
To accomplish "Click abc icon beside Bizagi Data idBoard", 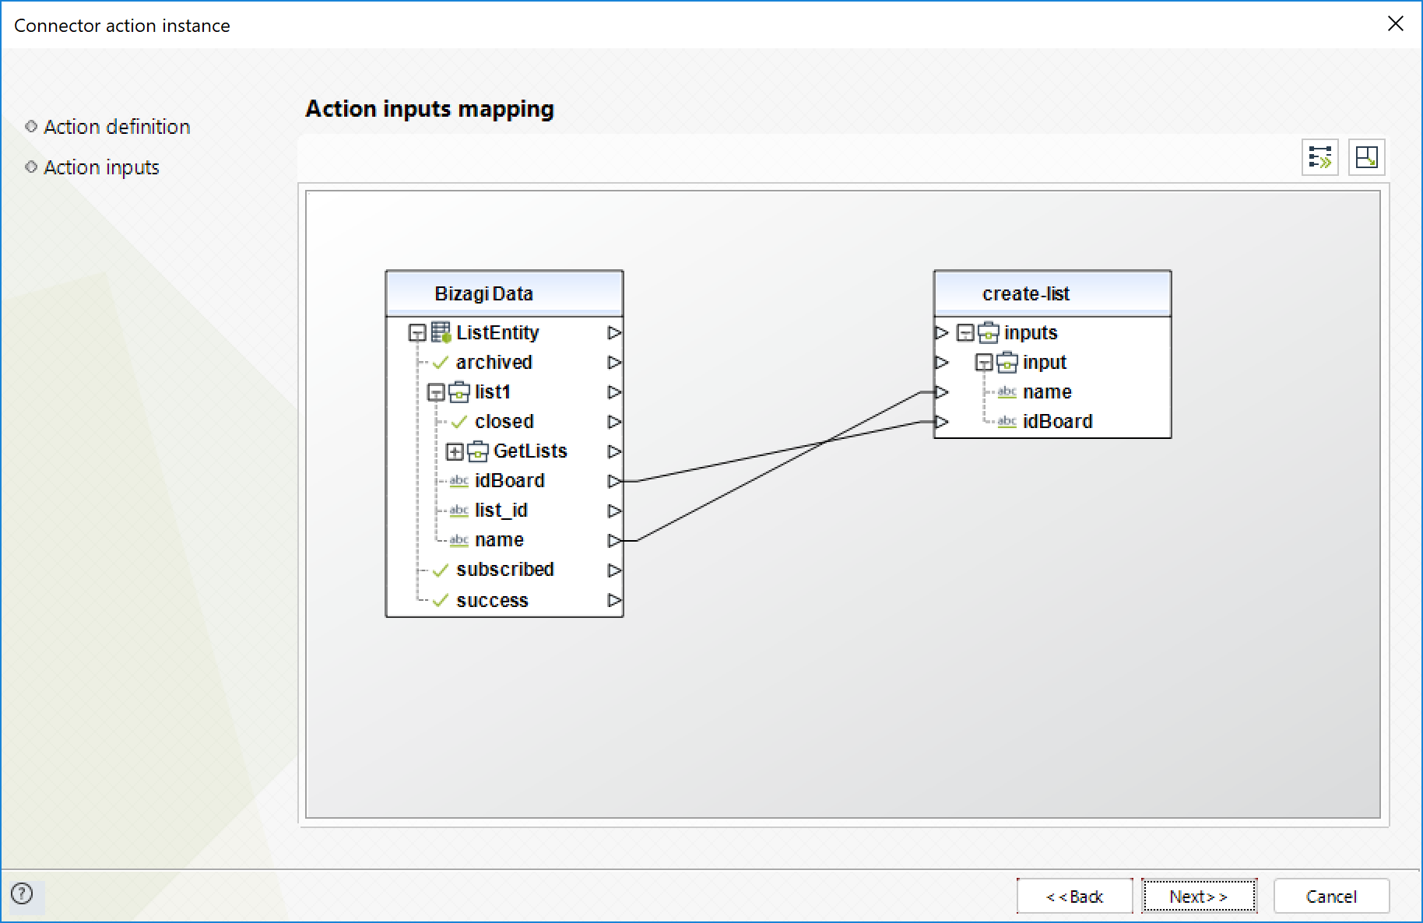I will pos(459,481).
